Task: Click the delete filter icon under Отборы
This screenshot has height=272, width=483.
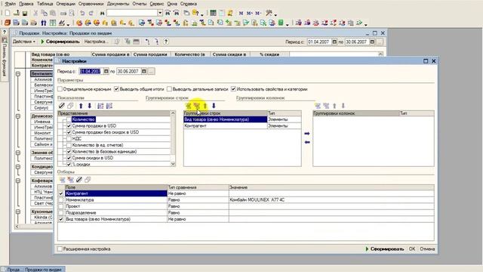Action: (70, 180)
